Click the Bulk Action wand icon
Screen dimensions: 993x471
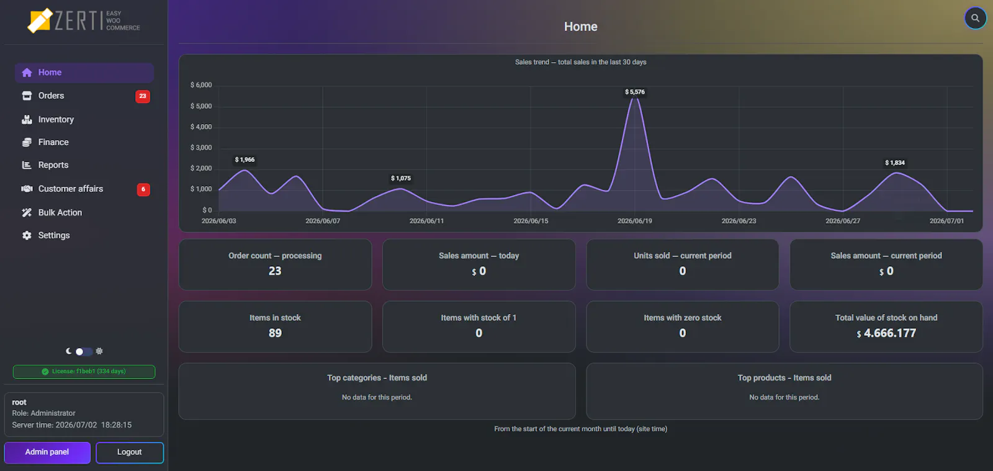(27, 212)
